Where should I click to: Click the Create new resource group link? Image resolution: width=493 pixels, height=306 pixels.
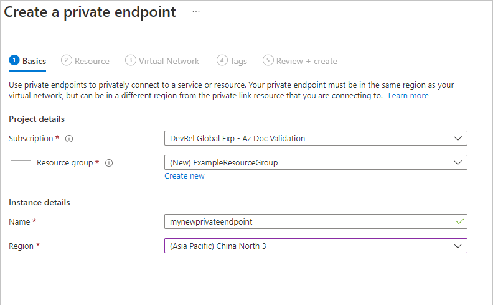tap(184, 176)
